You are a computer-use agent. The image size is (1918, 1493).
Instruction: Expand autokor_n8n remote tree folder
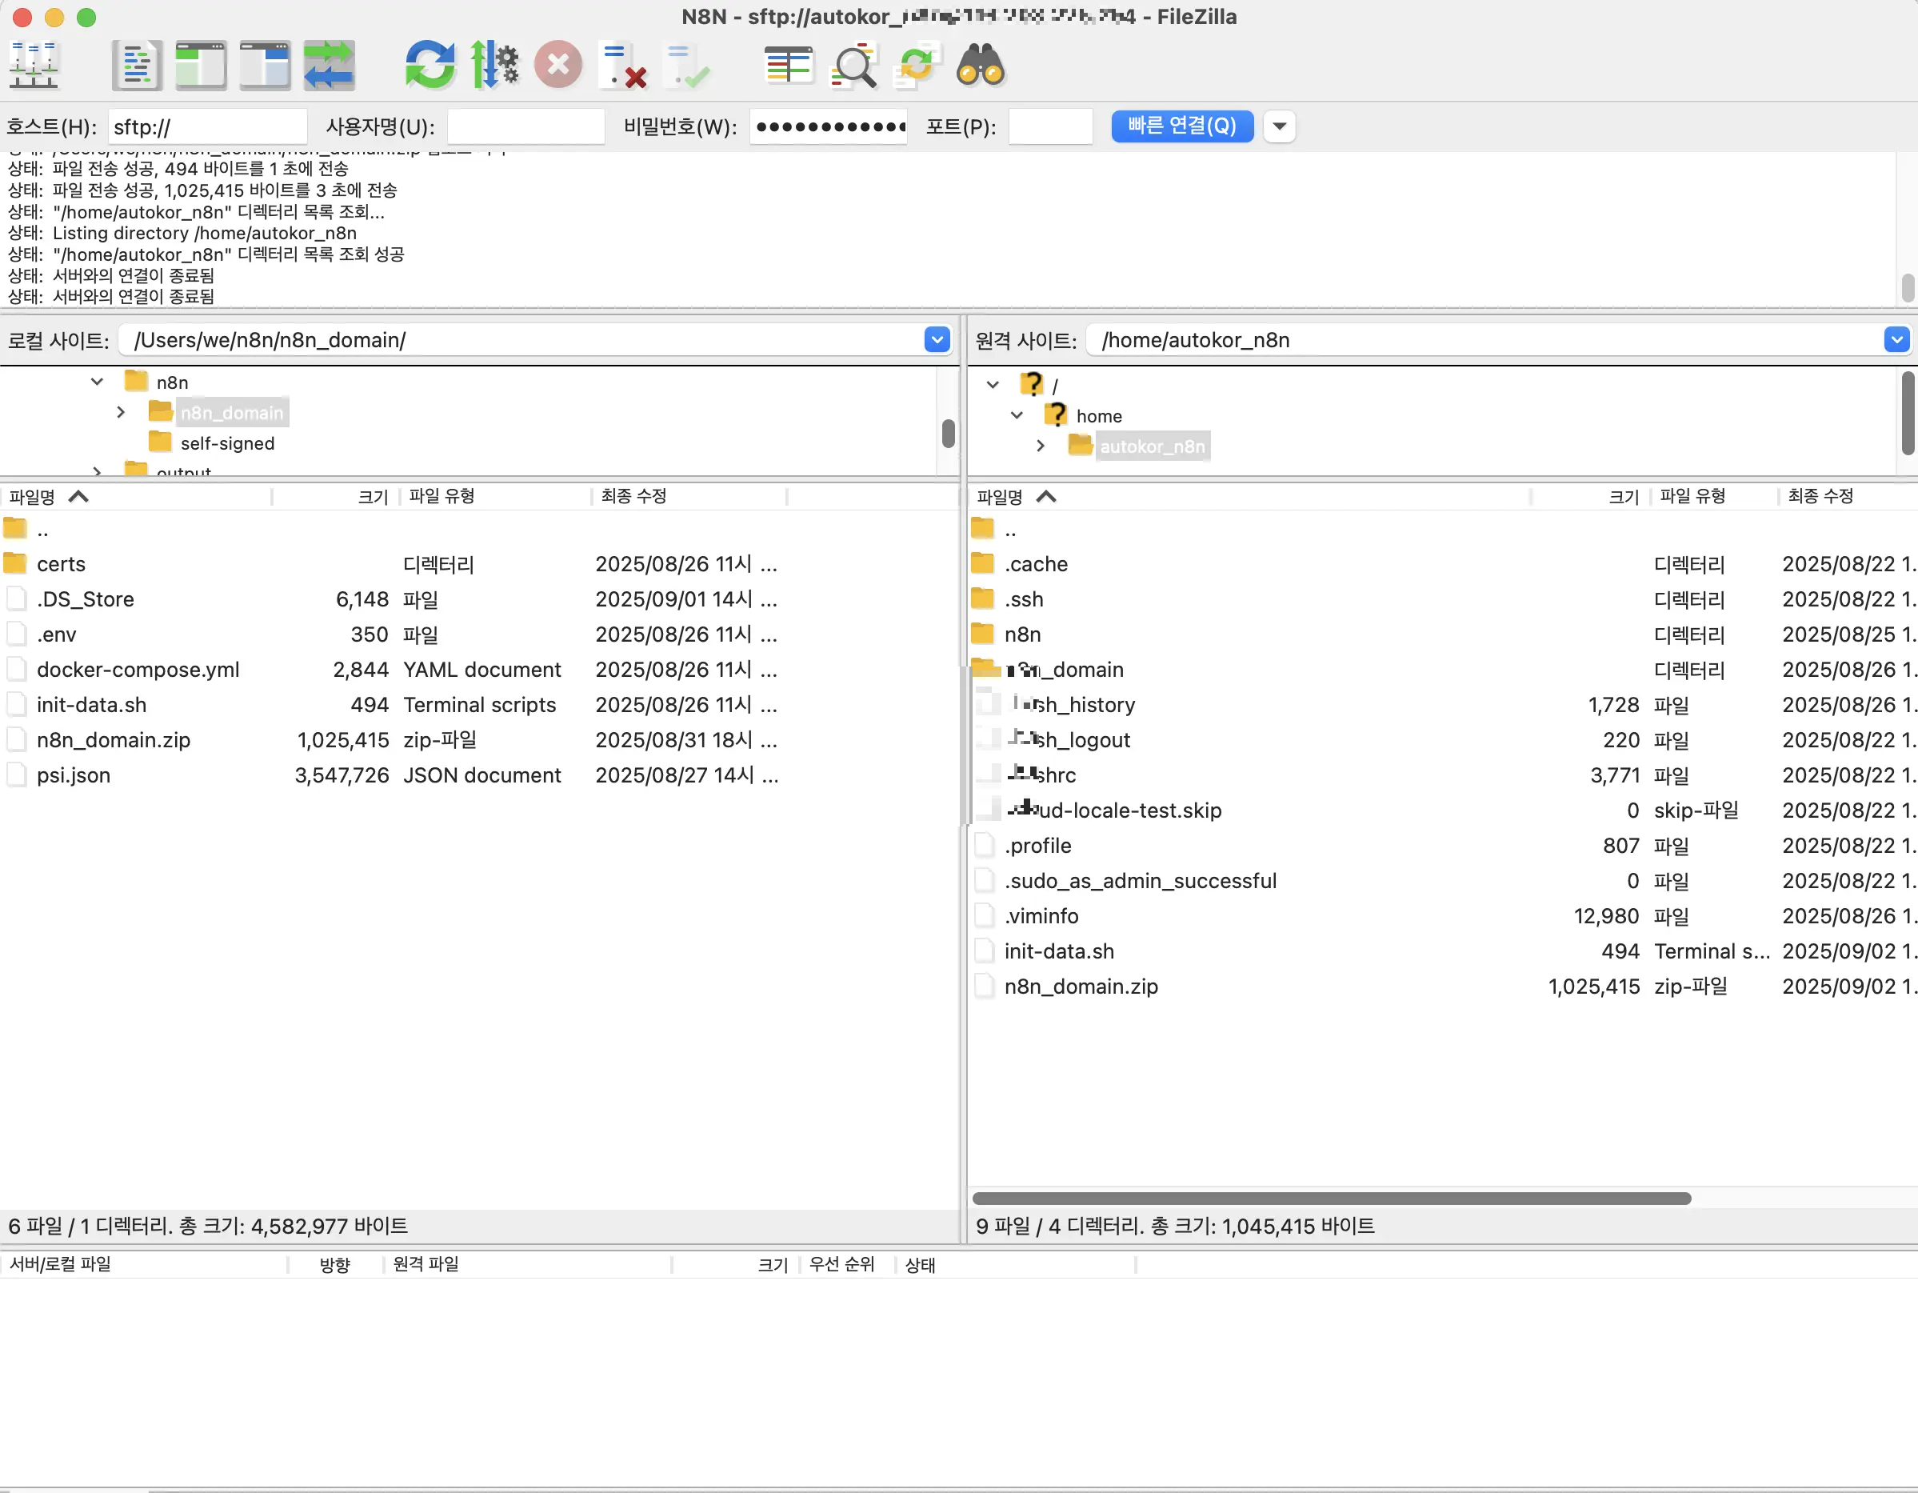coord(1041,446)
